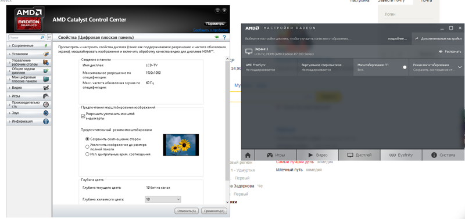
Task: Expand scaling mode dropdown chevron
Action: click(460, 67)
